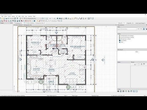Select the Draw Line CAD tool

click(48, 21)
